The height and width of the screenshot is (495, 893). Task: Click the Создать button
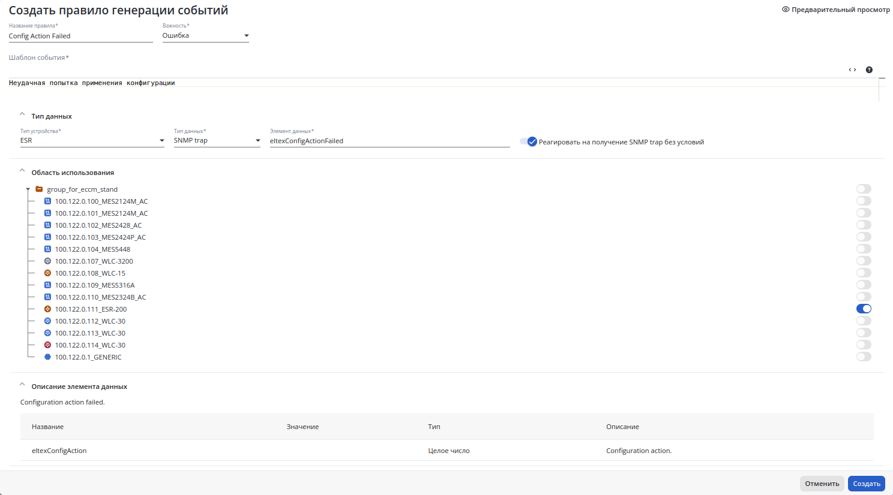pos(866,484)
